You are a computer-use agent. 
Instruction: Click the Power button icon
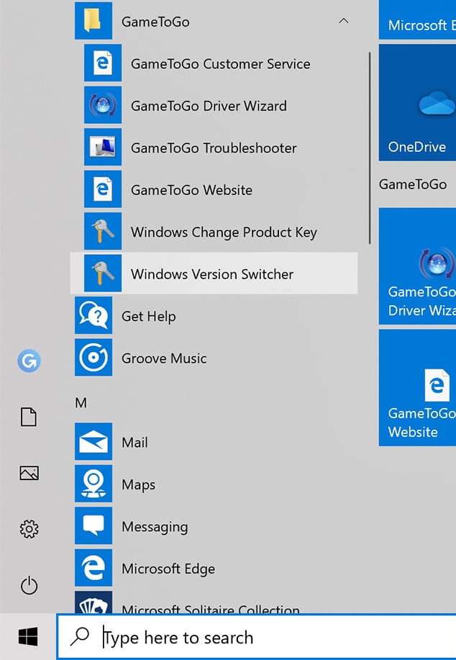click(29, 585)
